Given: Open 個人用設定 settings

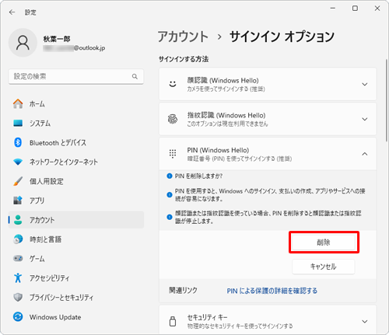Looking at the screenshot, I should point(76,181).
